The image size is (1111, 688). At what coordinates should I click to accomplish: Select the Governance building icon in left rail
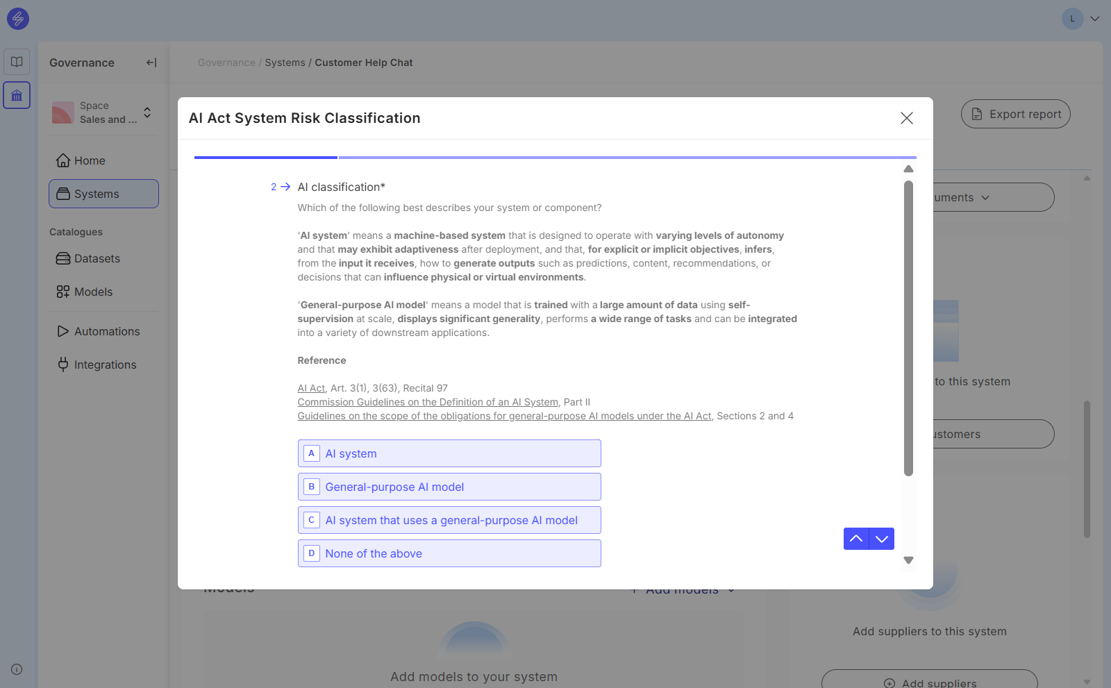[x=17, y=95]
